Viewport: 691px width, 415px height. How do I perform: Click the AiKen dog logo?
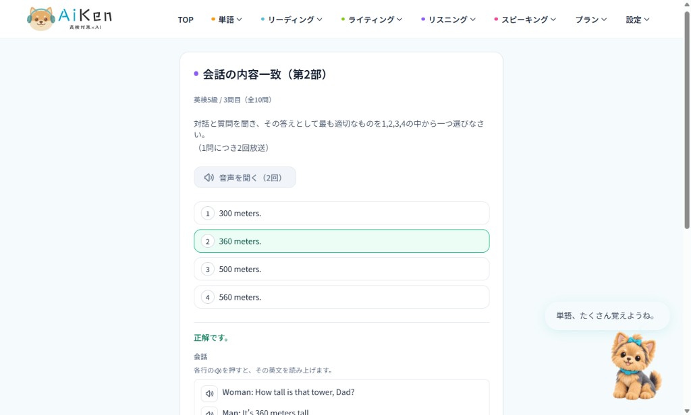pos(70,18)
